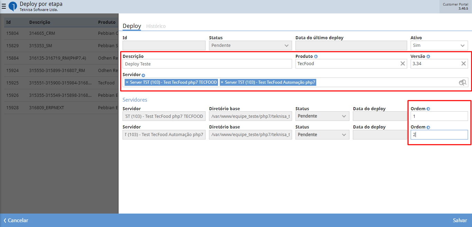The image size is (472, 227).
Task: Click the Descrição field containing Deploy Teste
Action: [207, 64]
